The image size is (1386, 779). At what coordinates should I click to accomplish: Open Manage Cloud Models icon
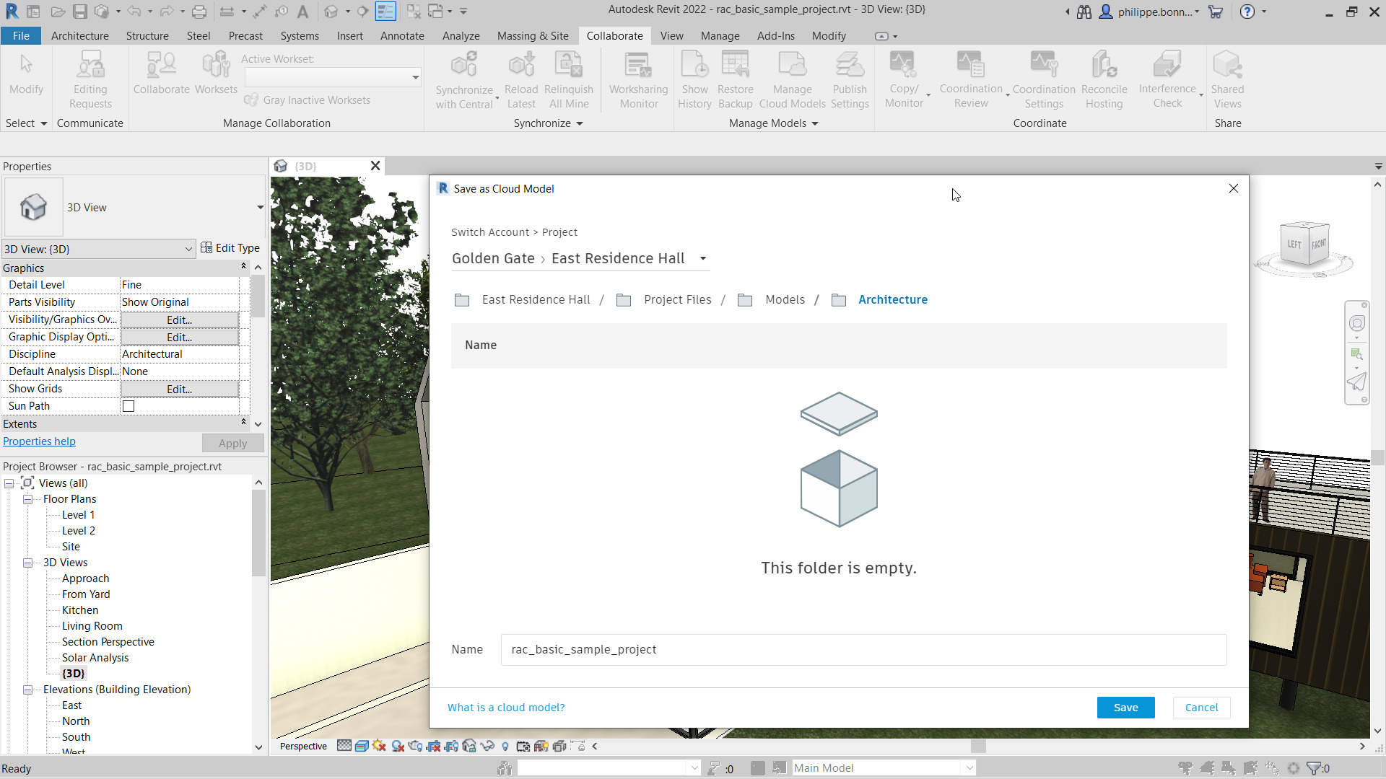click(x=792, y=65)
